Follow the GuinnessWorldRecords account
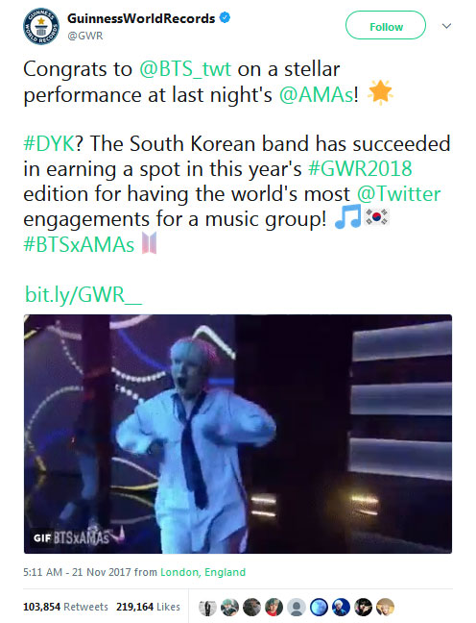Screen dimensions: 476x623 [386, 25]
